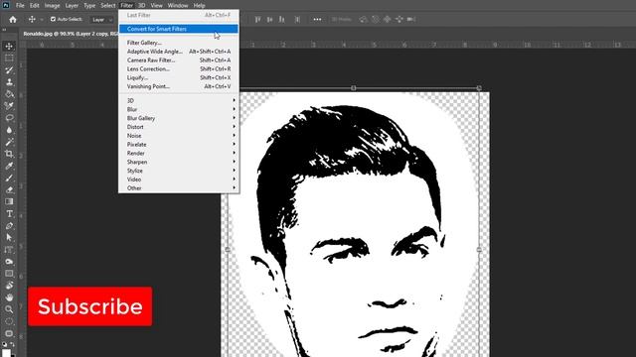Select the Hand tool
This screenshot has width=636, height=357.
coord(9,297)
